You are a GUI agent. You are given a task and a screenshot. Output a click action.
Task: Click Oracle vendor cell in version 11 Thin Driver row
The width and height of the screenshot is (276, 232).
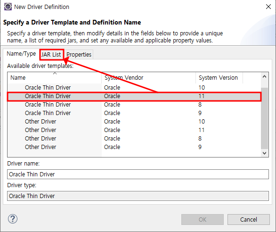click(112, 96)
